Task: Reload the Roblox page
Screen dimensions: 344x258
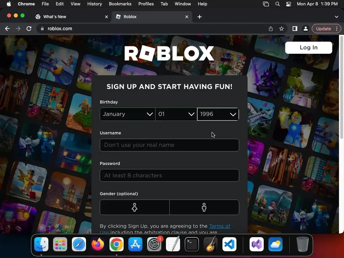Action: tap(29, 29)
